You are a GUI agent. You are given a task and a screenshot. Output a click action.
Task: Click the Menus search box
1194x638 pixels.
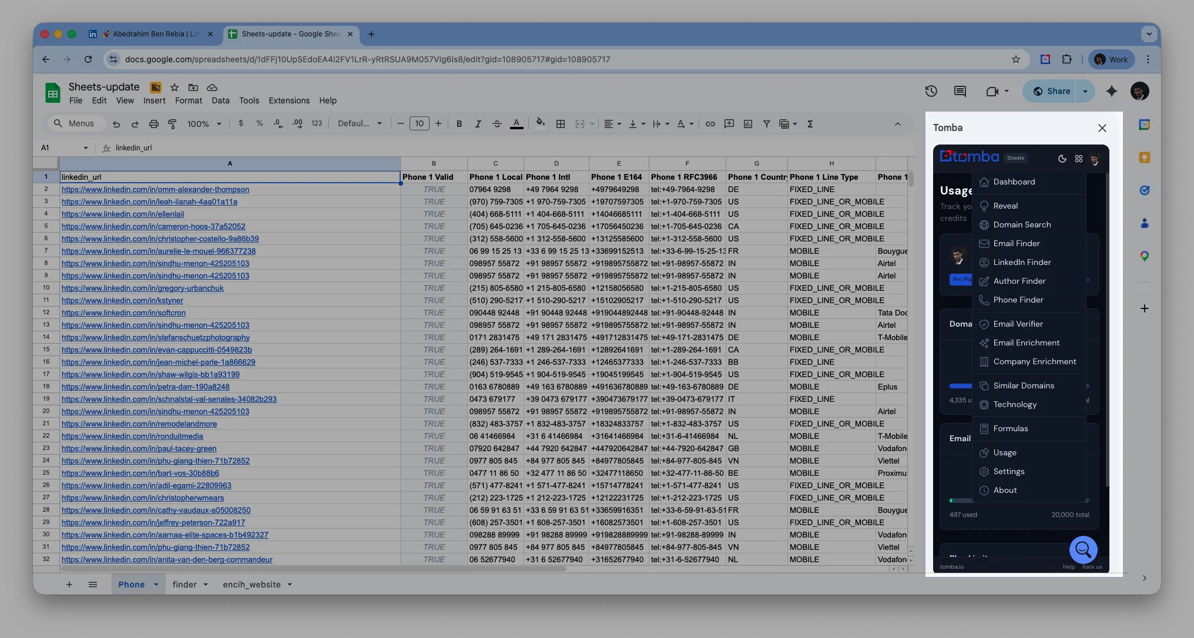tap(75, 124)
